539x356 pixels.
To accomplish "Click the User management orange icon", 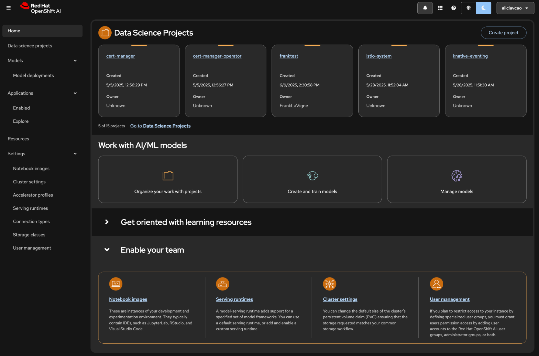I will (436, 284).
